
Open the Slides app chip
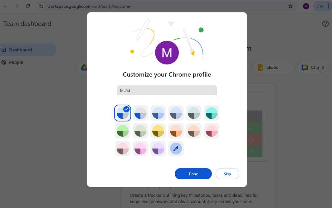[271, 68]
